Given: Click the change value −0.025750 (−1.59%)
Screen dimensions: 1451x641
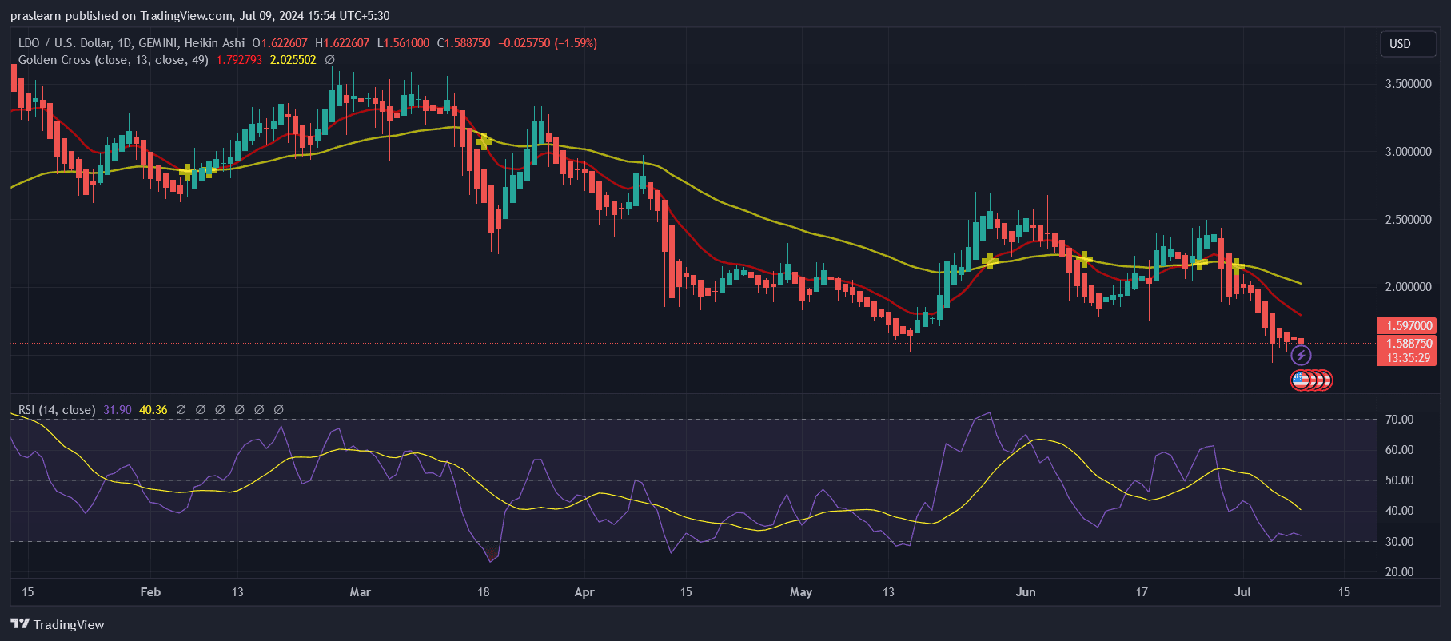Looking at the screenshot, I should pyautogui.click(x=548, y=43).
